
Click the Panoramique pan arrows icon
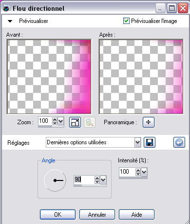point(149,122)
